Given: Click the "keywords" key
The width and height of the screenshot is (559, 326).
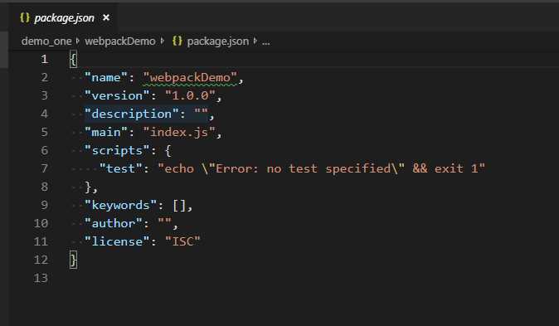Looking at the screenshot, I should tap(120, 205).
